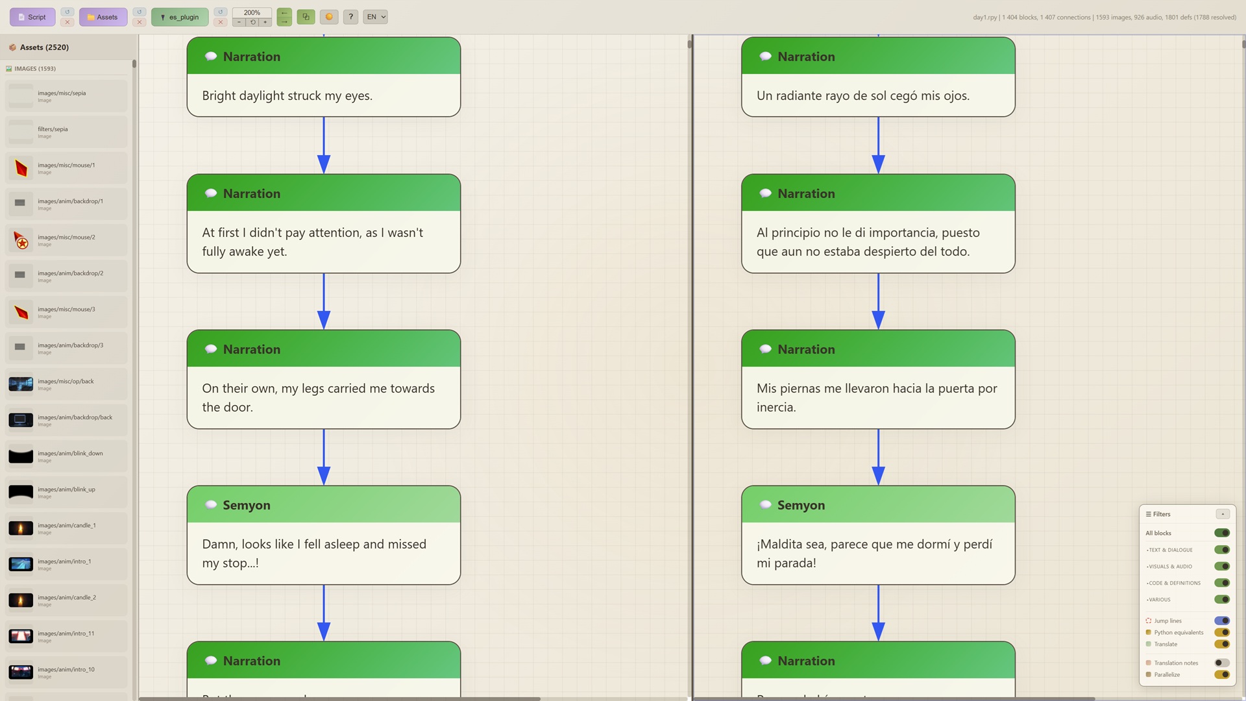This screenshot has width=1246, height=701.
Task: Click the 200% zoom level field
Action: pos(252,12)
